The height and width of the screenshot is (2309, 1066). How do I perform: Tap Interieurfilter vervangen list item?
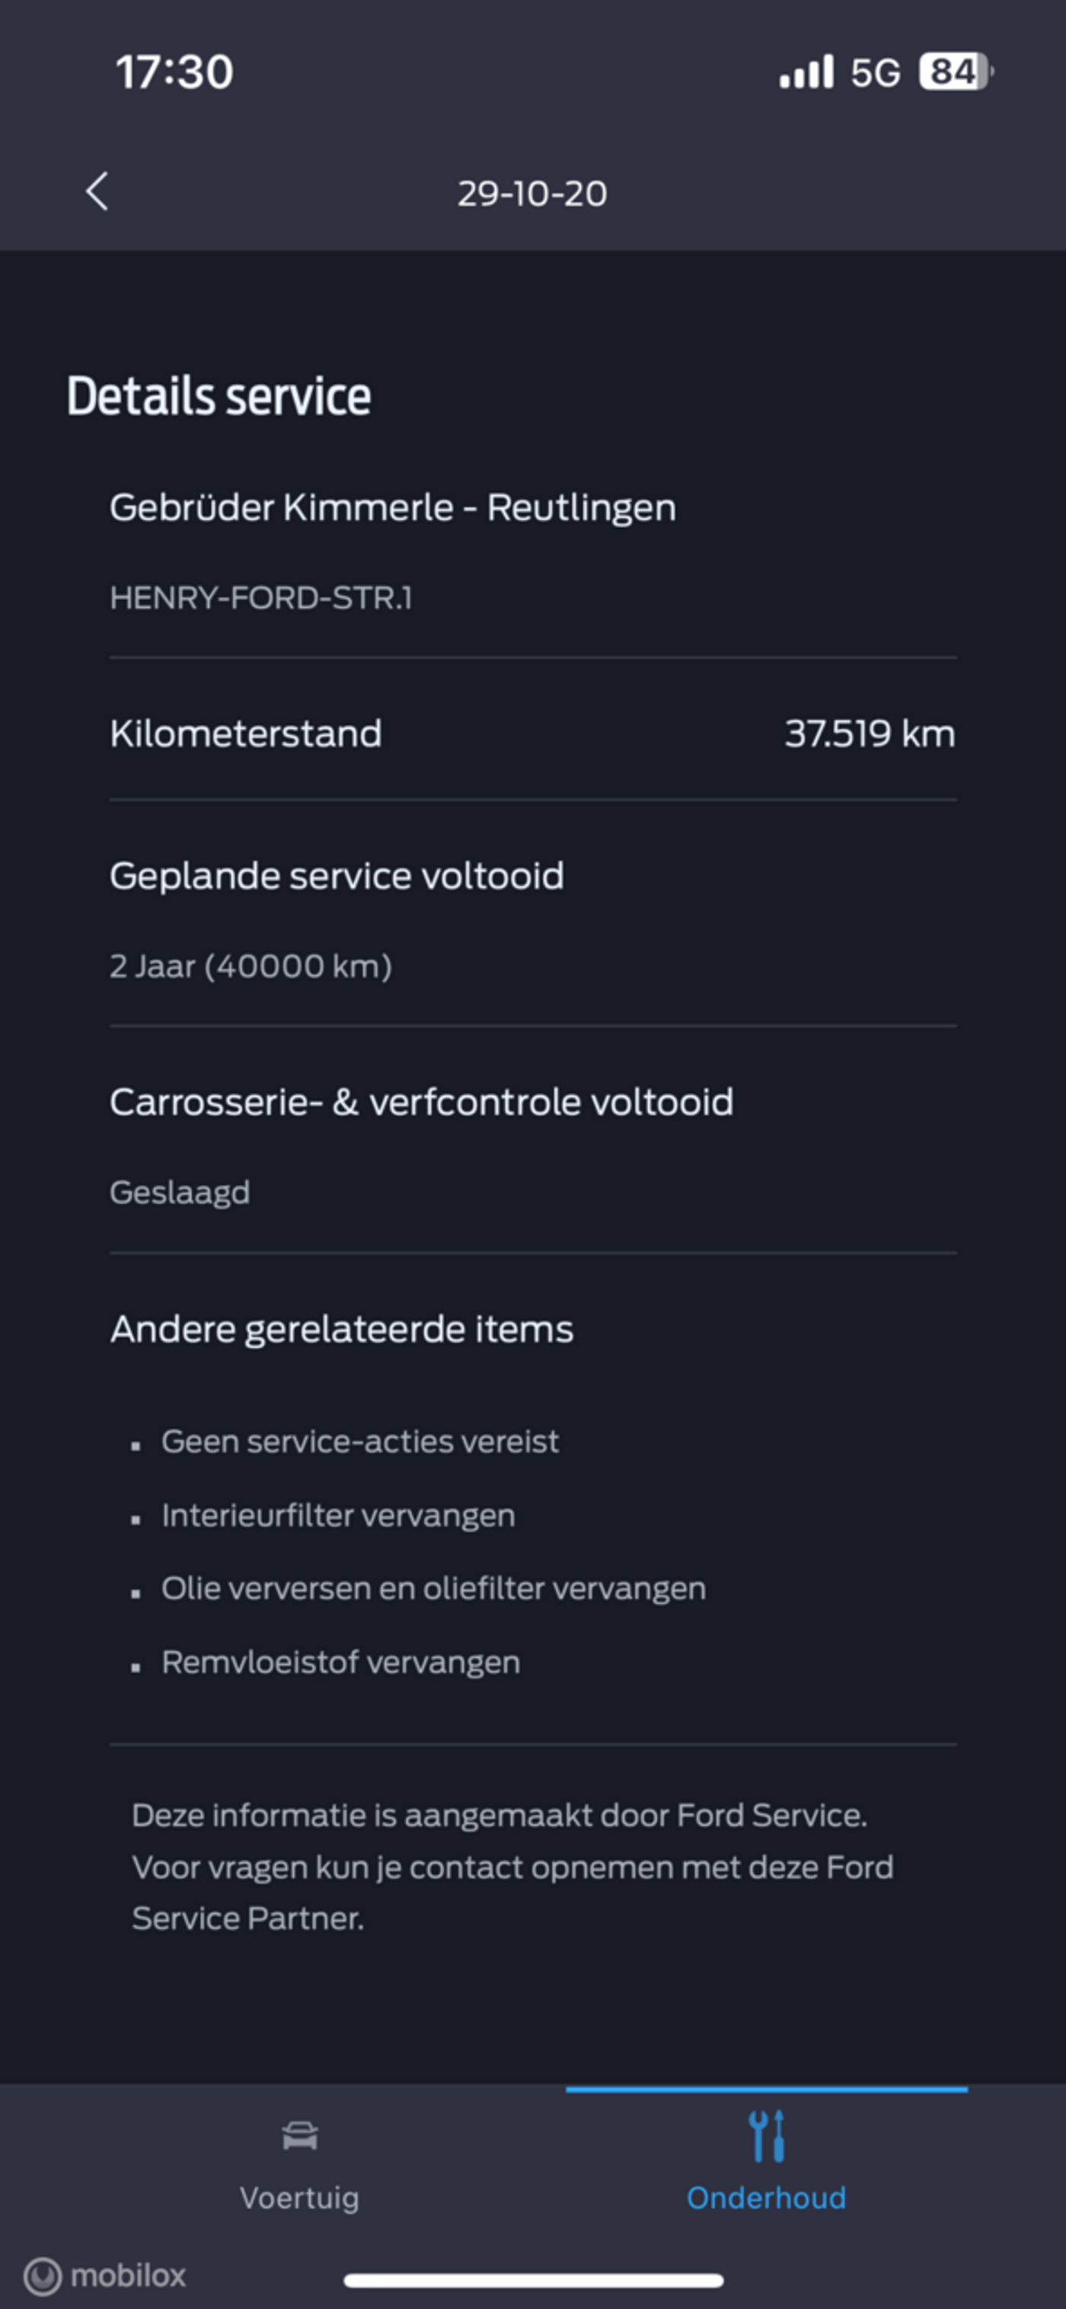[x=338, y=1515]
